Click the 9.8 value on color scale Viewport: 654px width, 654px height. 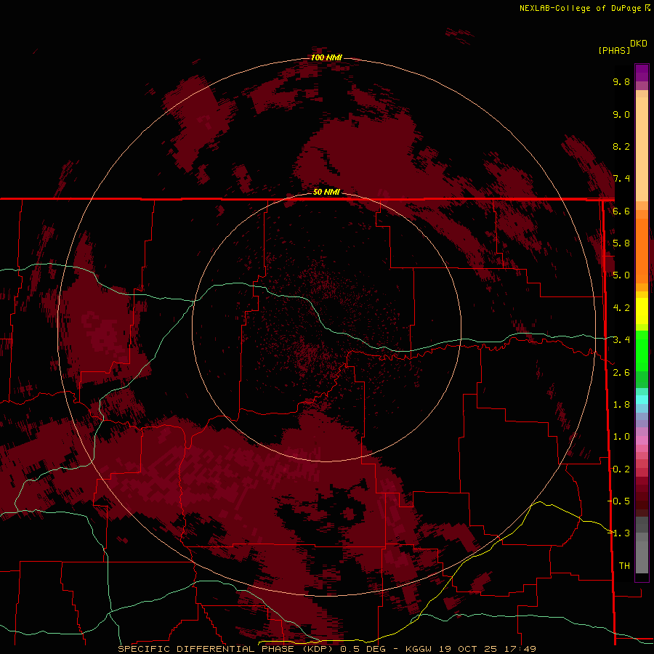(621, 81)
